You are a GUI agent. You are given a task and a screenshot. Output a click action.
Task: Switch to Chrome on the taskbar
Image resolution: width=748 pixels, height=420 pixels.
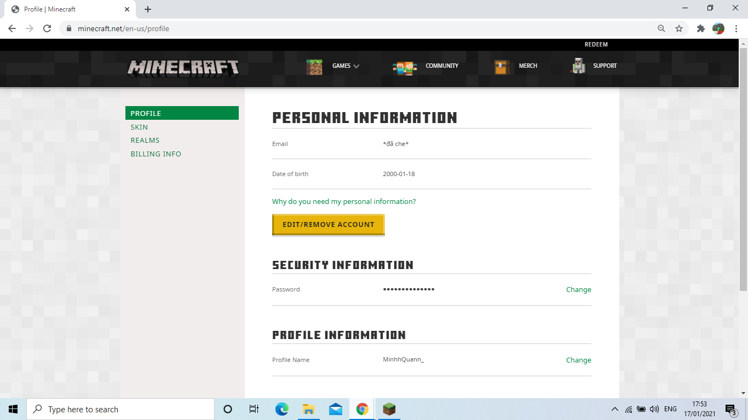363,409
